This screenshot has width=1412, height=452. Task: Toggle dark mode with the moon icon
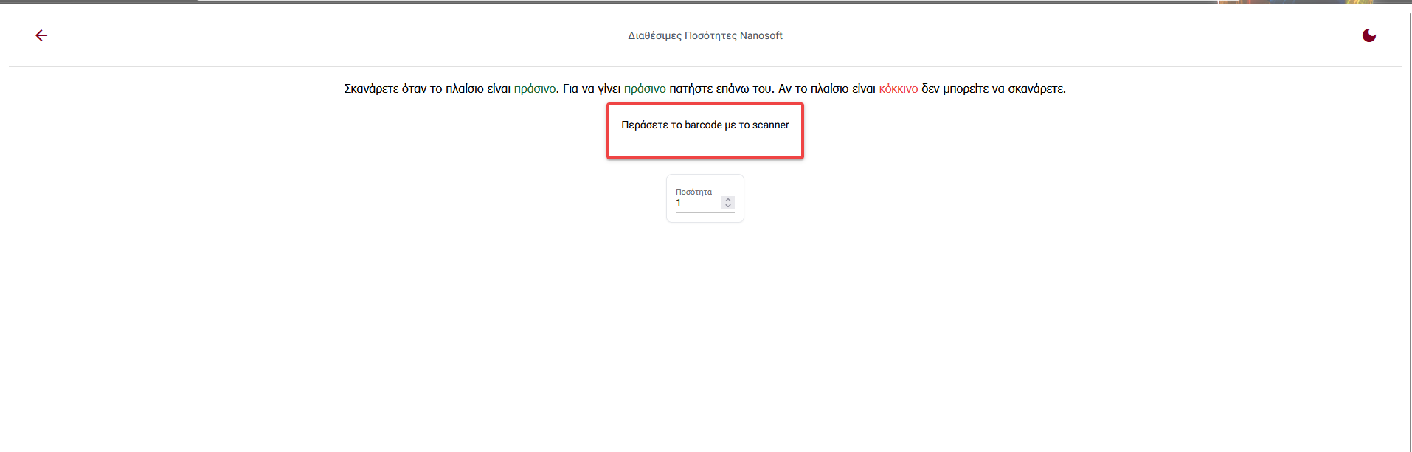(1368, 35)
